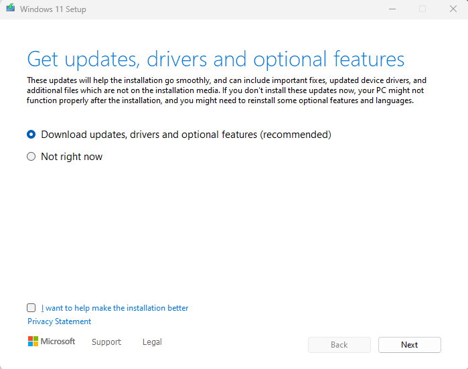The height and width of the screenshot is (369, 468).
Task: Enable help make the installation better checkbox
Action: coord(31,307)
